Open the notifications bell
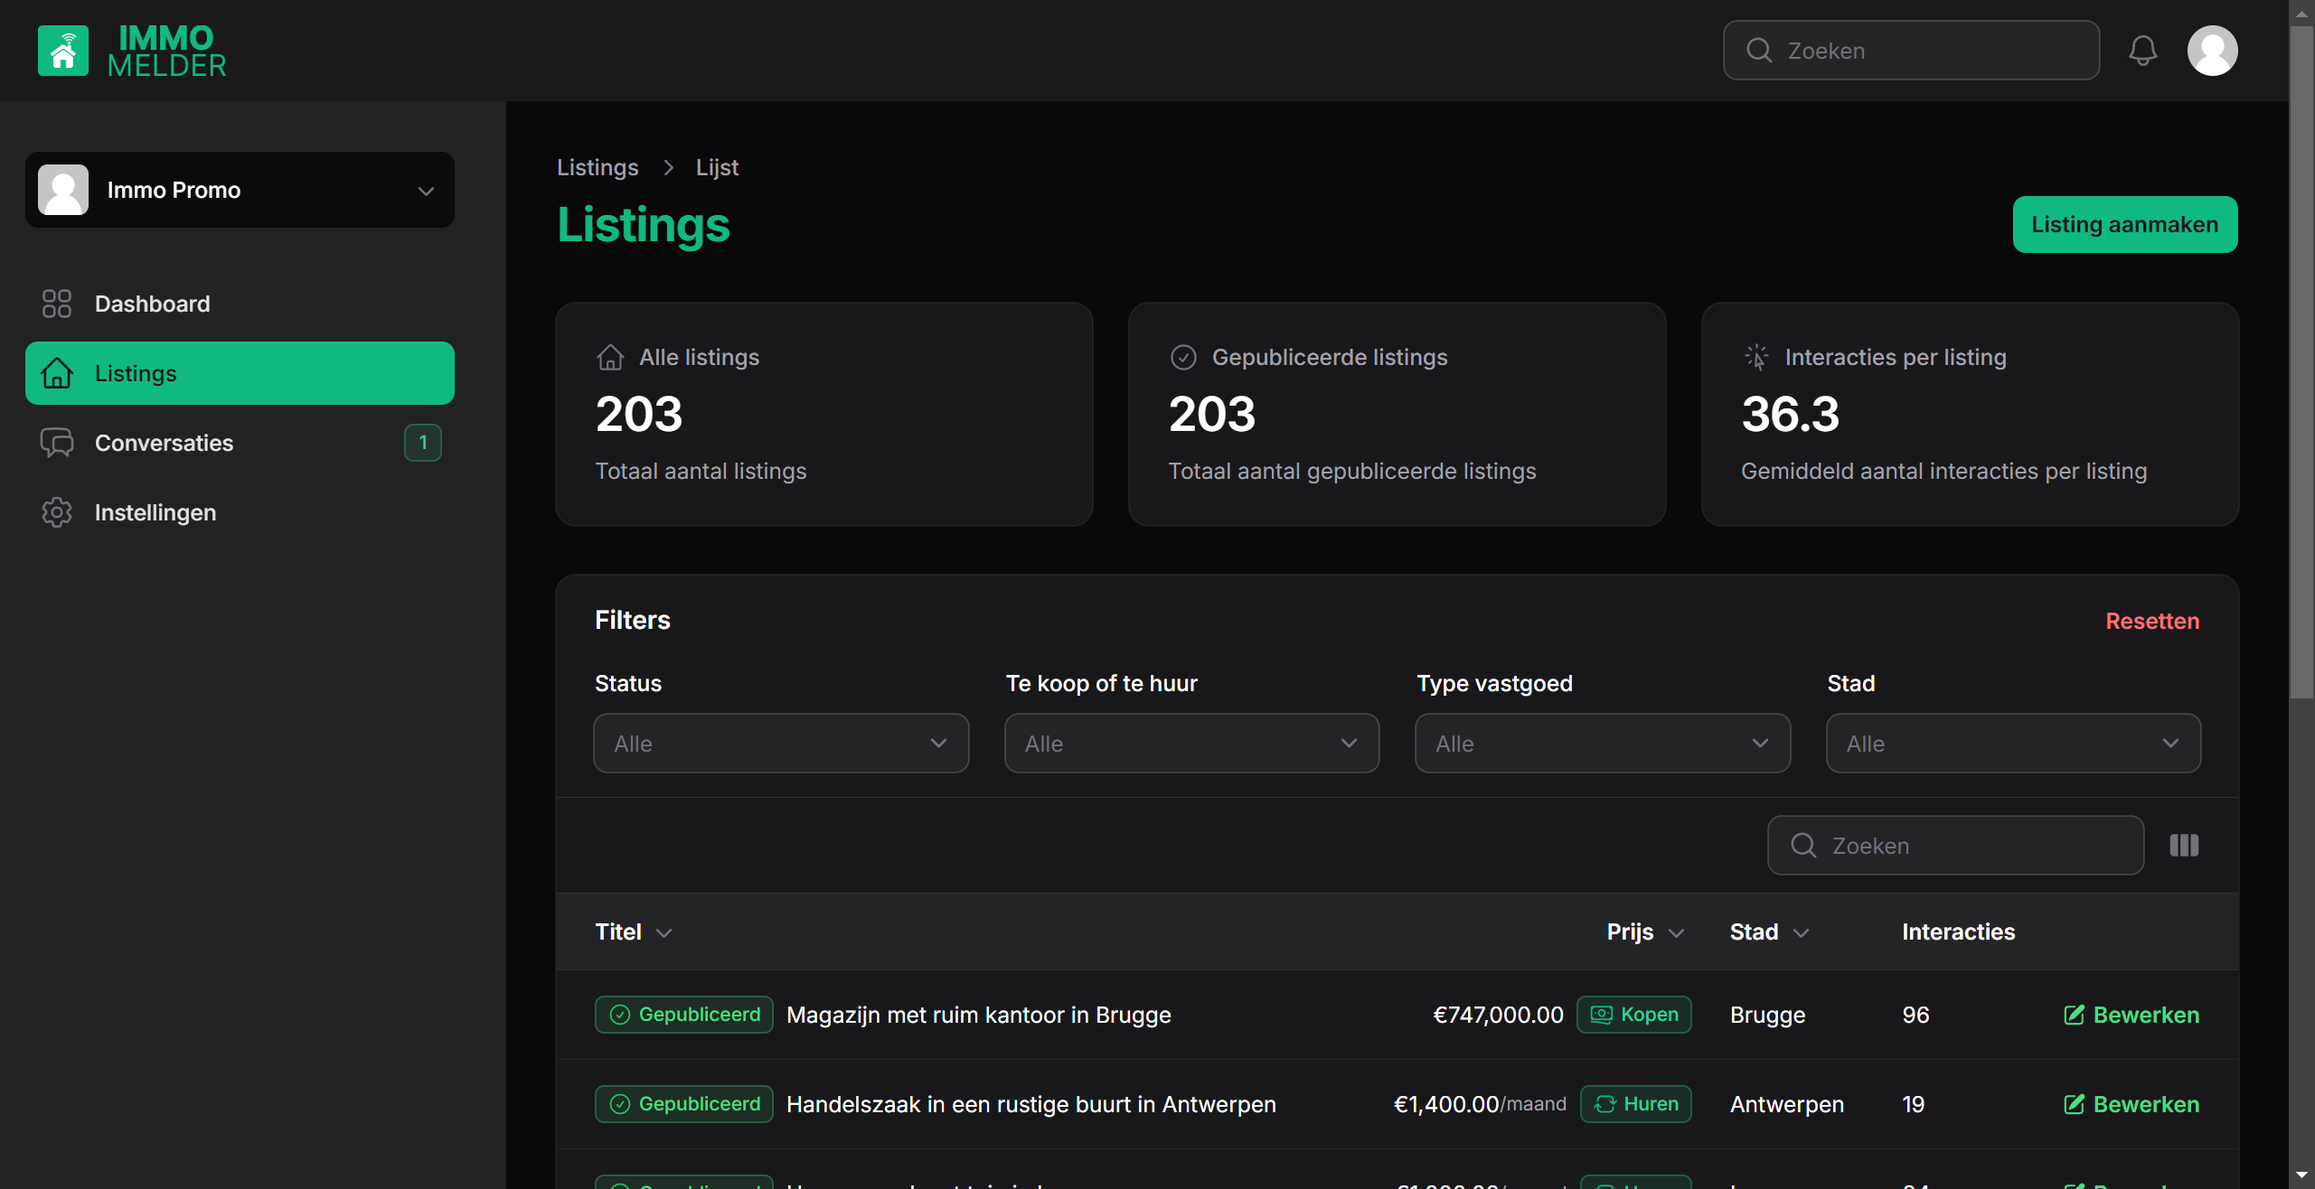 pos(2142,51)
